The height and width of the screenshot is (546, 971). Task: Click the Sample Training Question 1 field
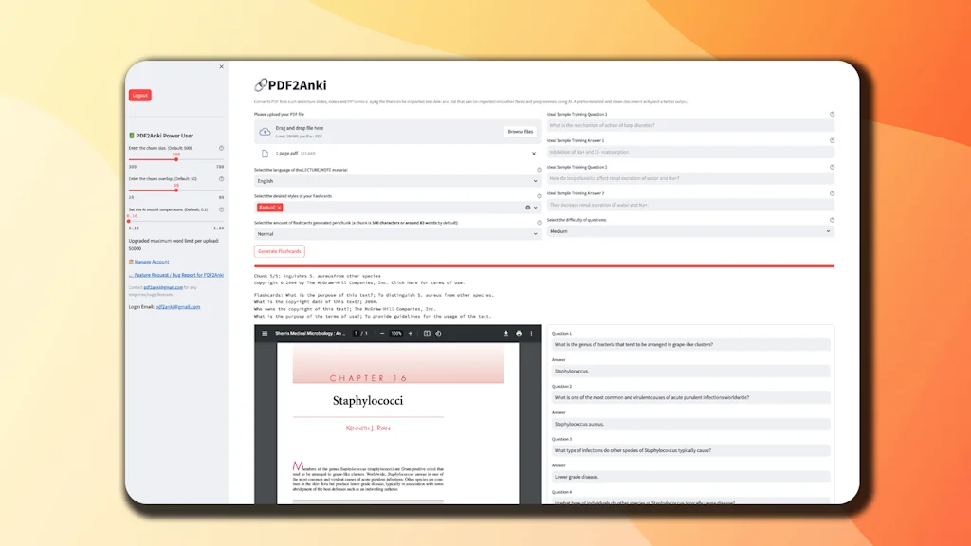(x=690, y=126)
